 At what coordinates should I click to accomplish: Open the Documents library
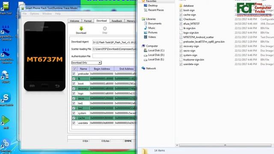pyautogui.click(x=155, y=24)
